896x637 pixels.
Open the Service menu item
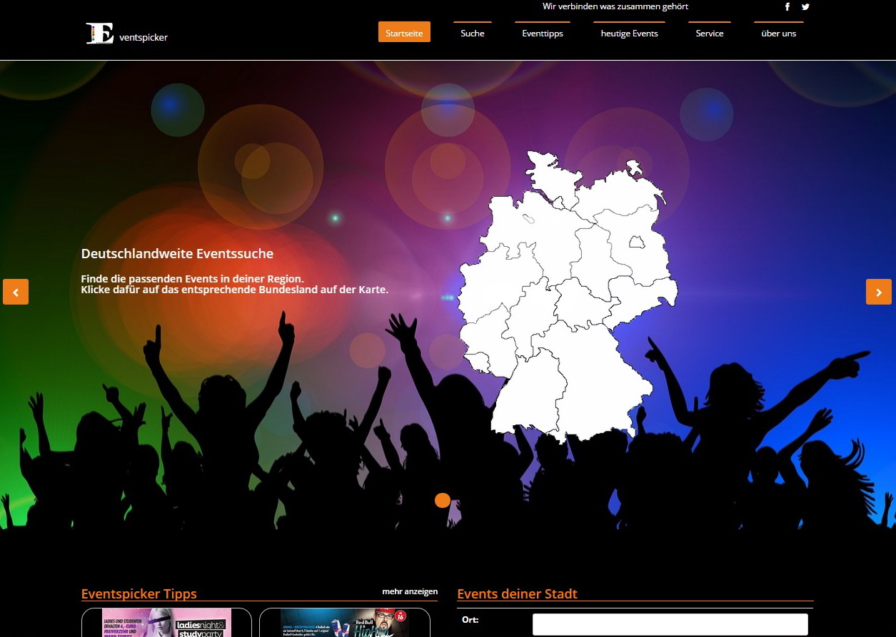(x=710, y=33)
